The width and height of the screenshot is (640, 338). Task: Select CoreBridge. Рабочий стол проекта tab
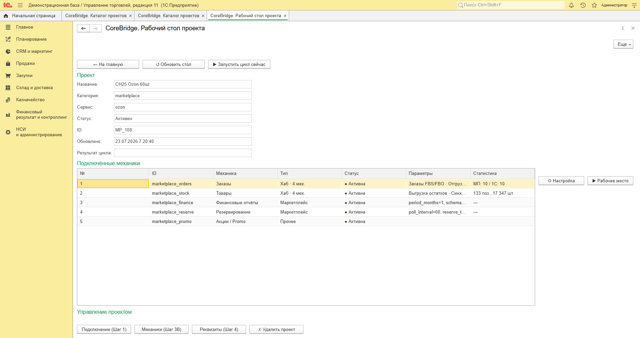pyautogui.click(x=246, y=16)
